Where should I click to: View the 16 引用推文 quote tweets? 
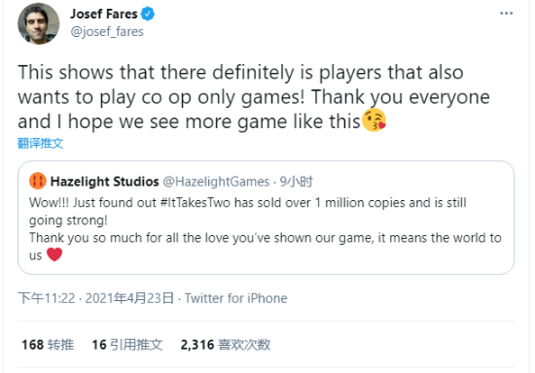click(x=127, y=345)
